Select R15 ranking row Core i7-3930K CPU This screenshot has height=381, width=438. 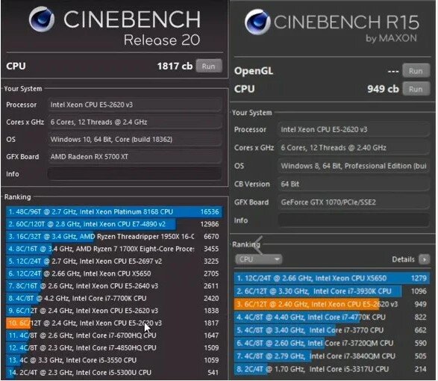point(331,291)
